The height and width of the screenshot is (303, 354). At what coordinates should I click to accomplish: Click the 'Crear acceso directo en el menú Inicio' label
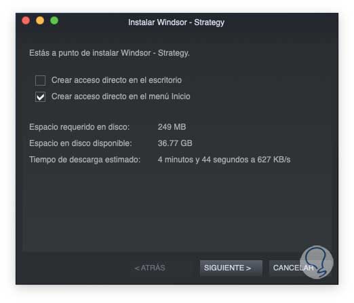pyautogui.click(x=121, y=96)
